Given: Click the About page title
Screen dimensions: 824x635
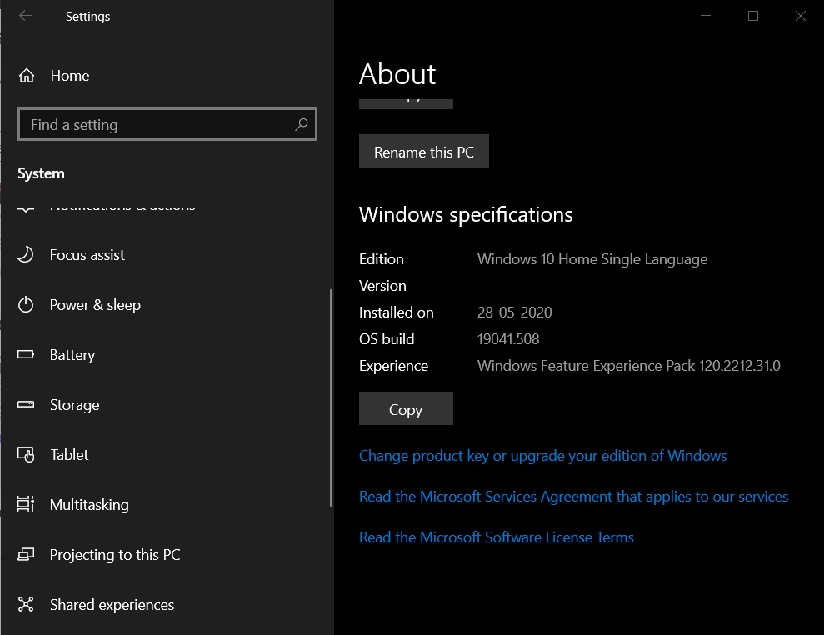Looking at the screenshot, I should [397, 73].
